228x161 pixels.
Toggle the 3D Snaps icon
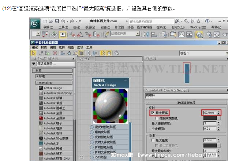pos(72,35)
